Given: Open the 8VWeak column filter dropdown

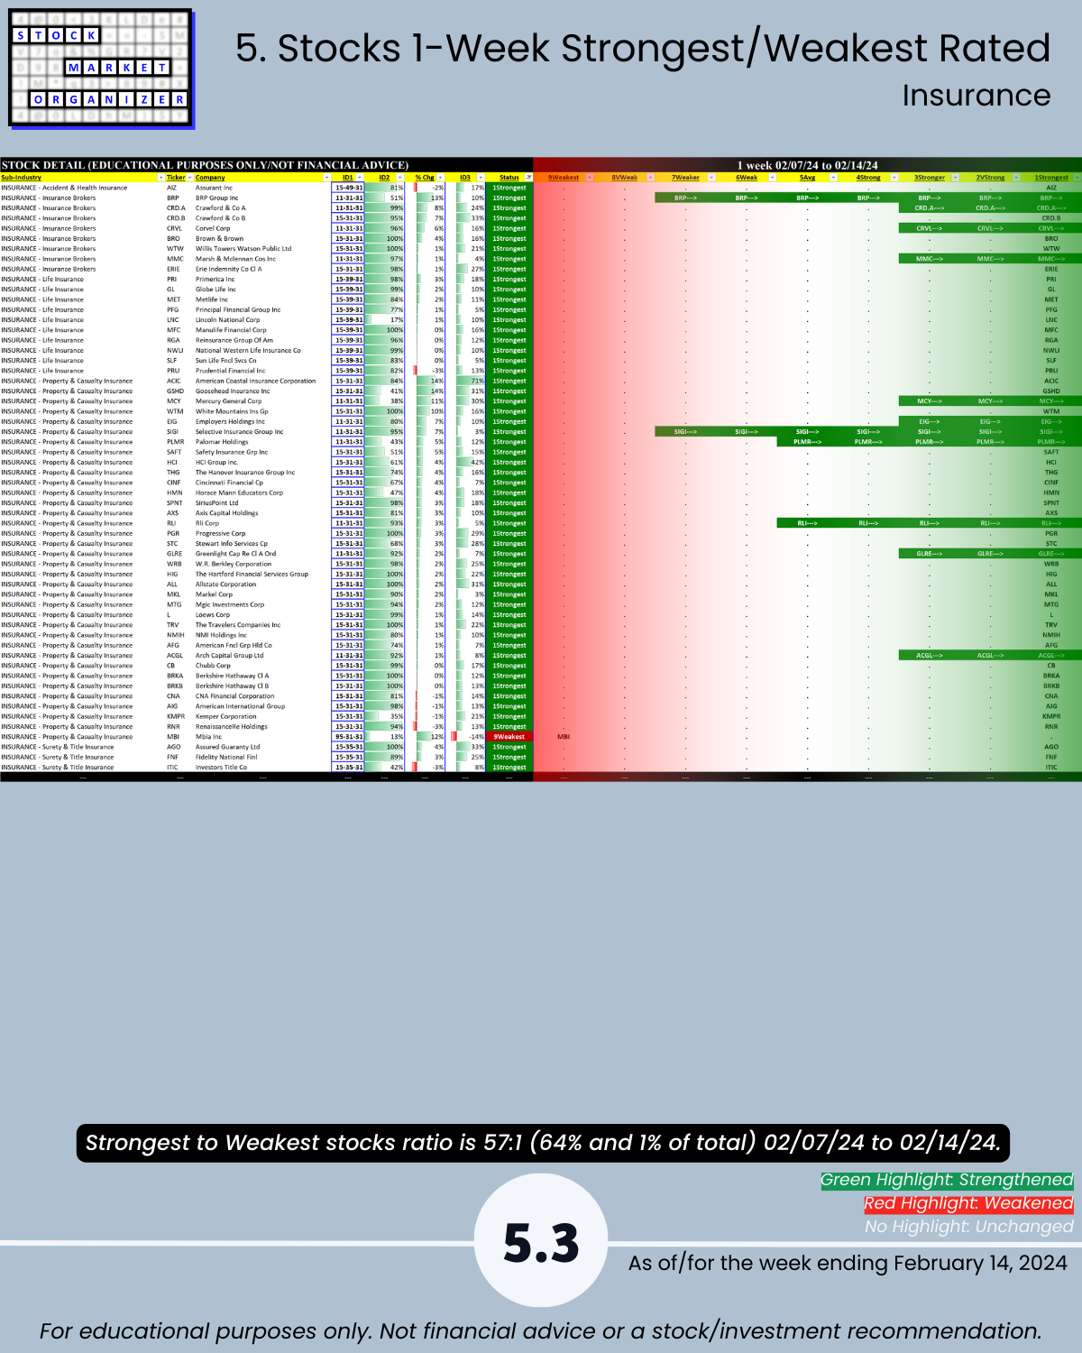Looking at the screenshot, I should coord(650,178).
